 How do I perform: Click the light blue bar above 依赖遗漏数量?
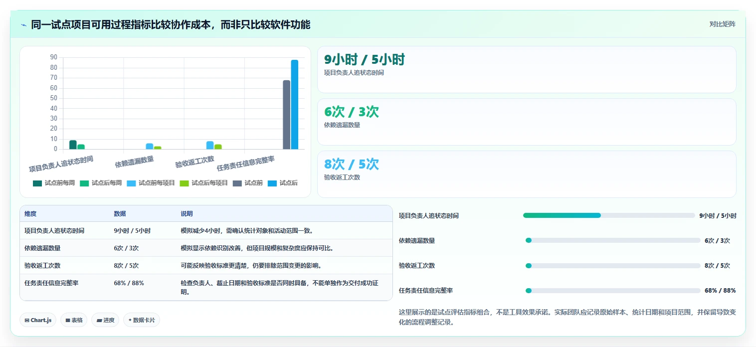click(x=150, y=146)
